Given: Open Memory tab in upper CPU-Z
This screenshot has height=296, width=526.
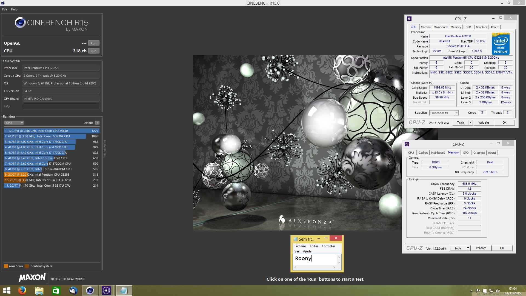Looking at the screenshot, I should [456, 27].
